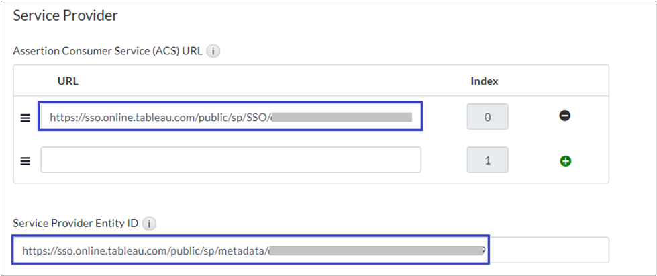Focus the tableau SSO ACS URL field
Screen dimensions: 657x276
point(230,117)
